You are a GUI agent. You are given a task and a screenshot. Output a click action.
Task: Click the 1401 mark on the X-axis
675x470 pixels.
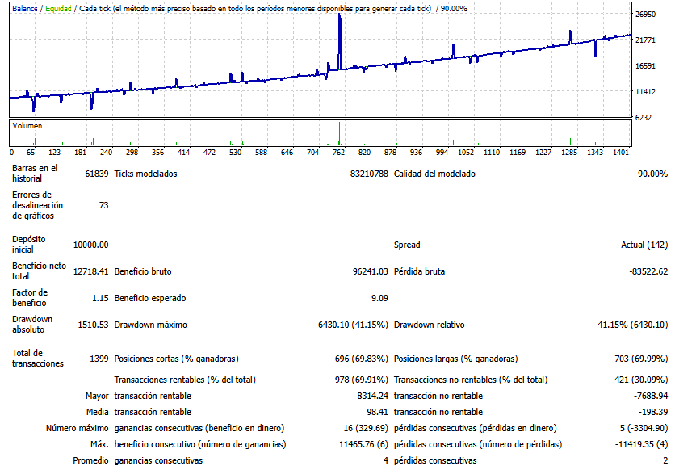tap(621, 152)
